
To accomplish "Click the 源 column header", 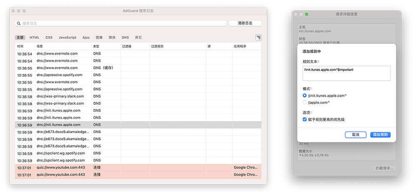I will tap(219, 46).
